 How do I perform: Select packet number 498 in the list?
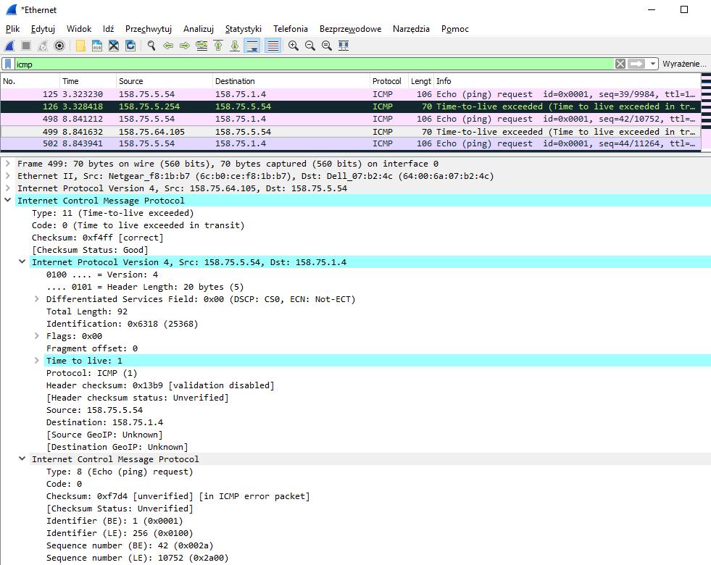351,119
